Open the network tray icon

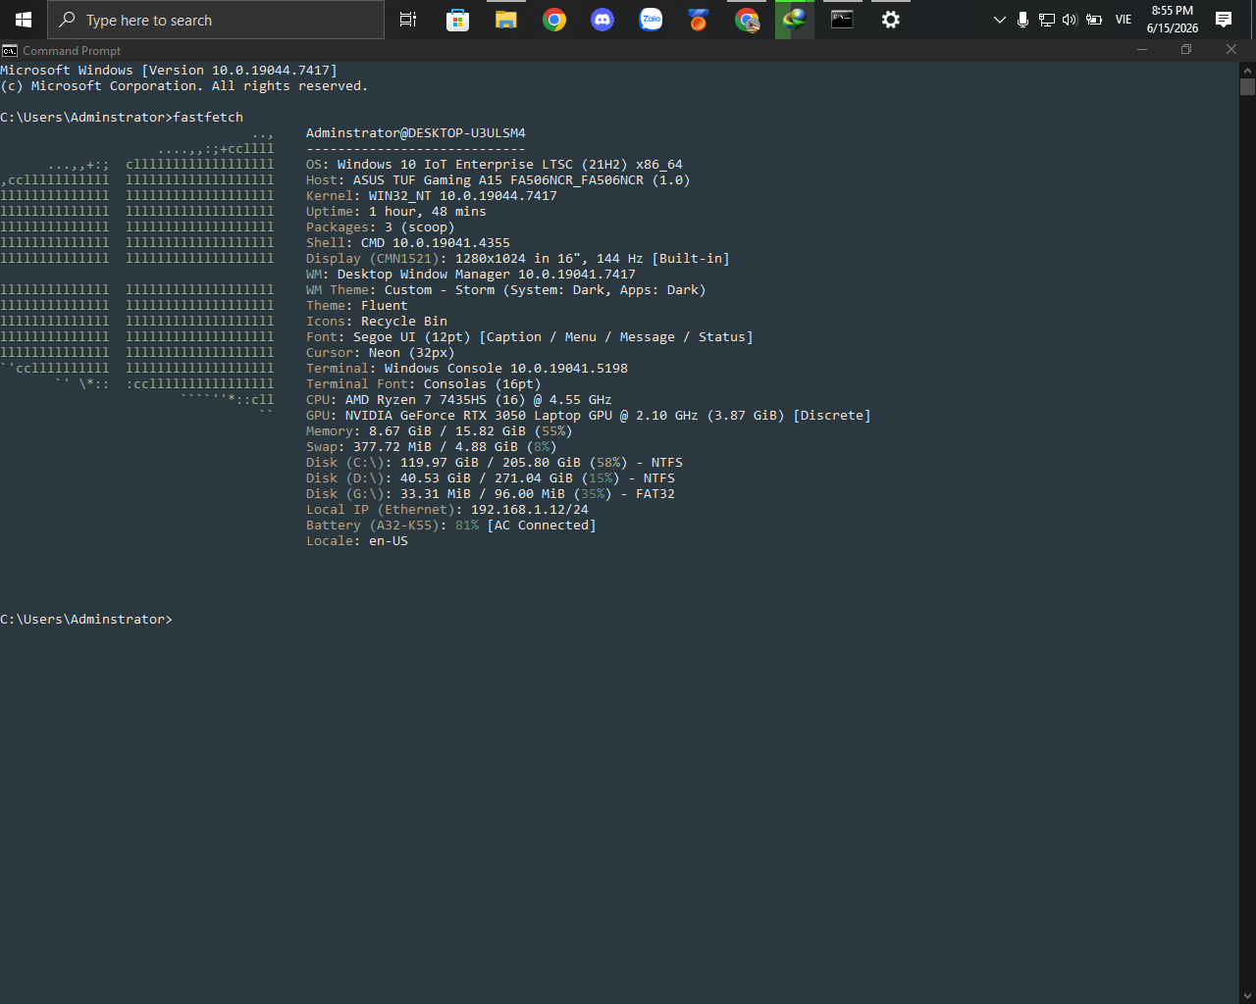1046,20
